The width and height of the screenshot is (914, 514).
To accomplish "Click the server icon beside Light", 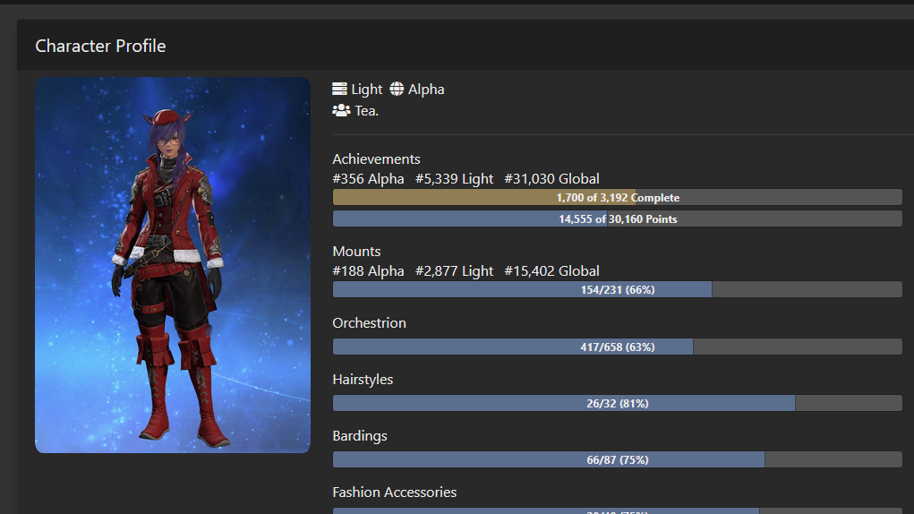I will click(x=339, y=89).
